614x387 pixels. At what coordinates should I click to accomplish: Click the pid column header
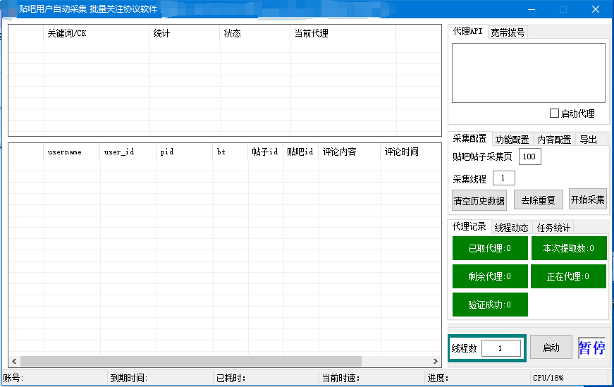pos(185,152)
